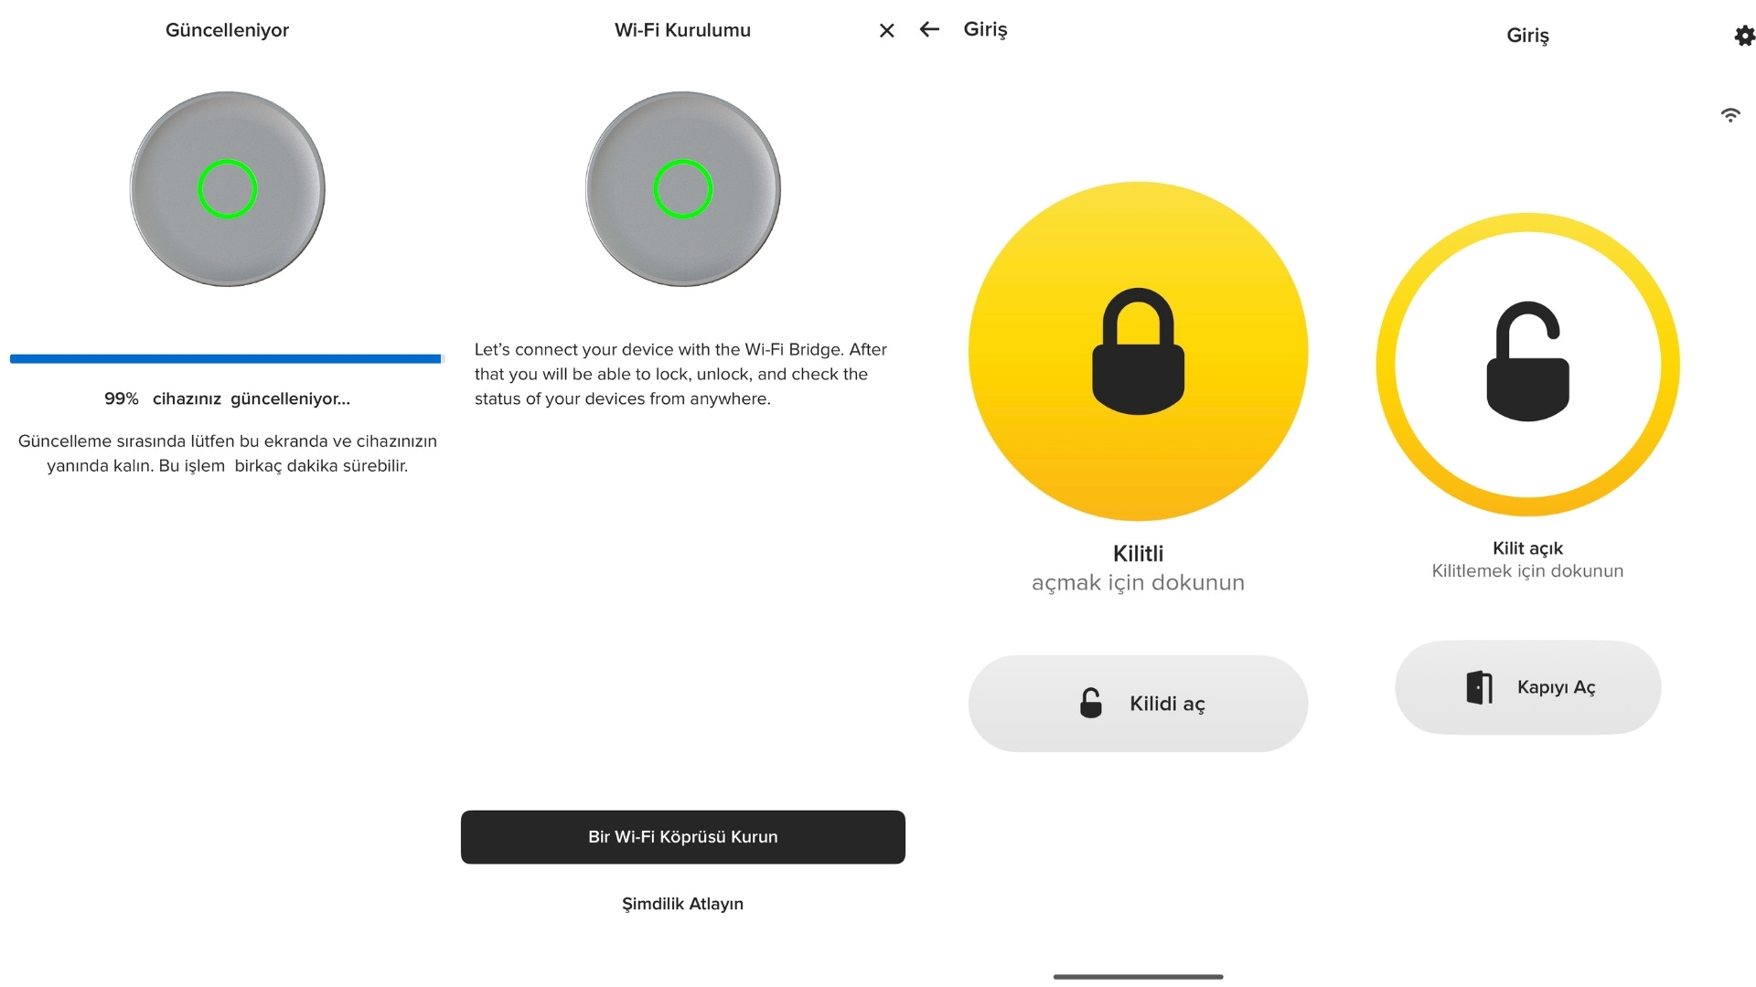Close the Wi-Fi Kurulumu screen
Image resolution: width=1756 pixels, height=987 pixels.
[x=886, y=30]
